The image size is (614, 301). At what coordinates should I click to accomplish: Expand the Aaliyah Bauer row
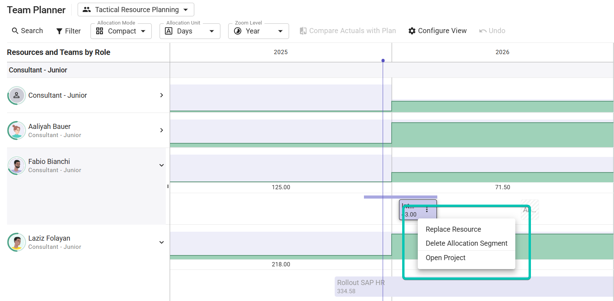click(161, 130)
